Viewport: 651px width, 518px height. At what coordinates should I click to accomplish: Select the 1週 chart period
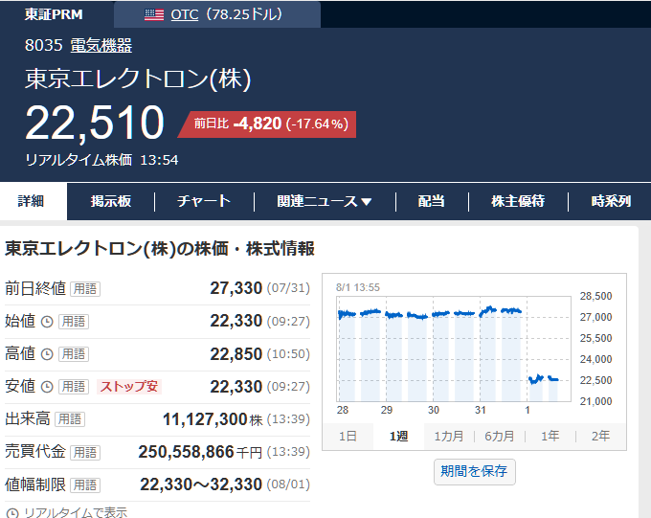(398, 437)
